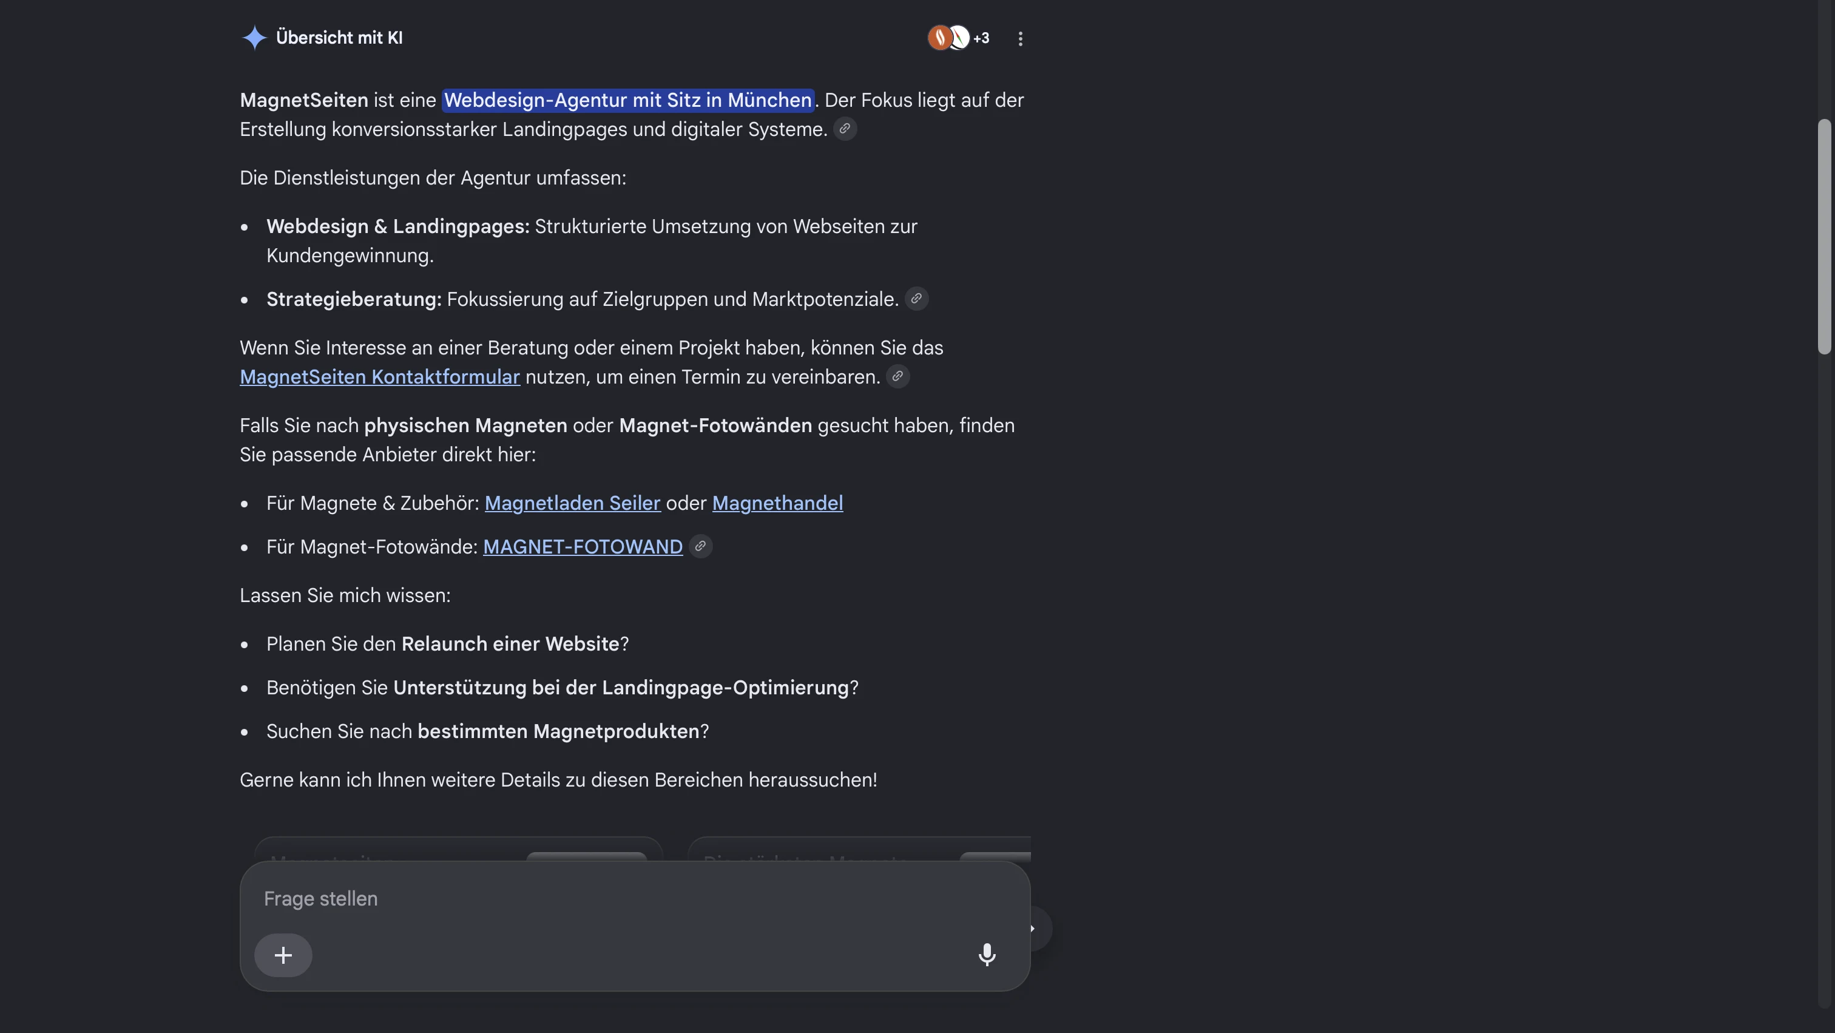Open source link icon after 'Marktpotenziale.'
This screenshot has width=1835, height=1033.
point(917,299)
